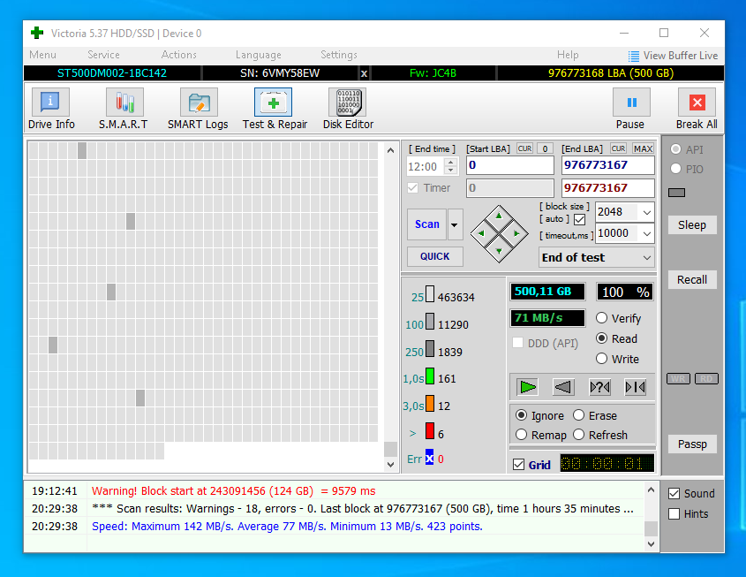The width and height of the screenshot is (746, 577).
Task: Click View Buffer Live list icon
Action: click(633, 57)
